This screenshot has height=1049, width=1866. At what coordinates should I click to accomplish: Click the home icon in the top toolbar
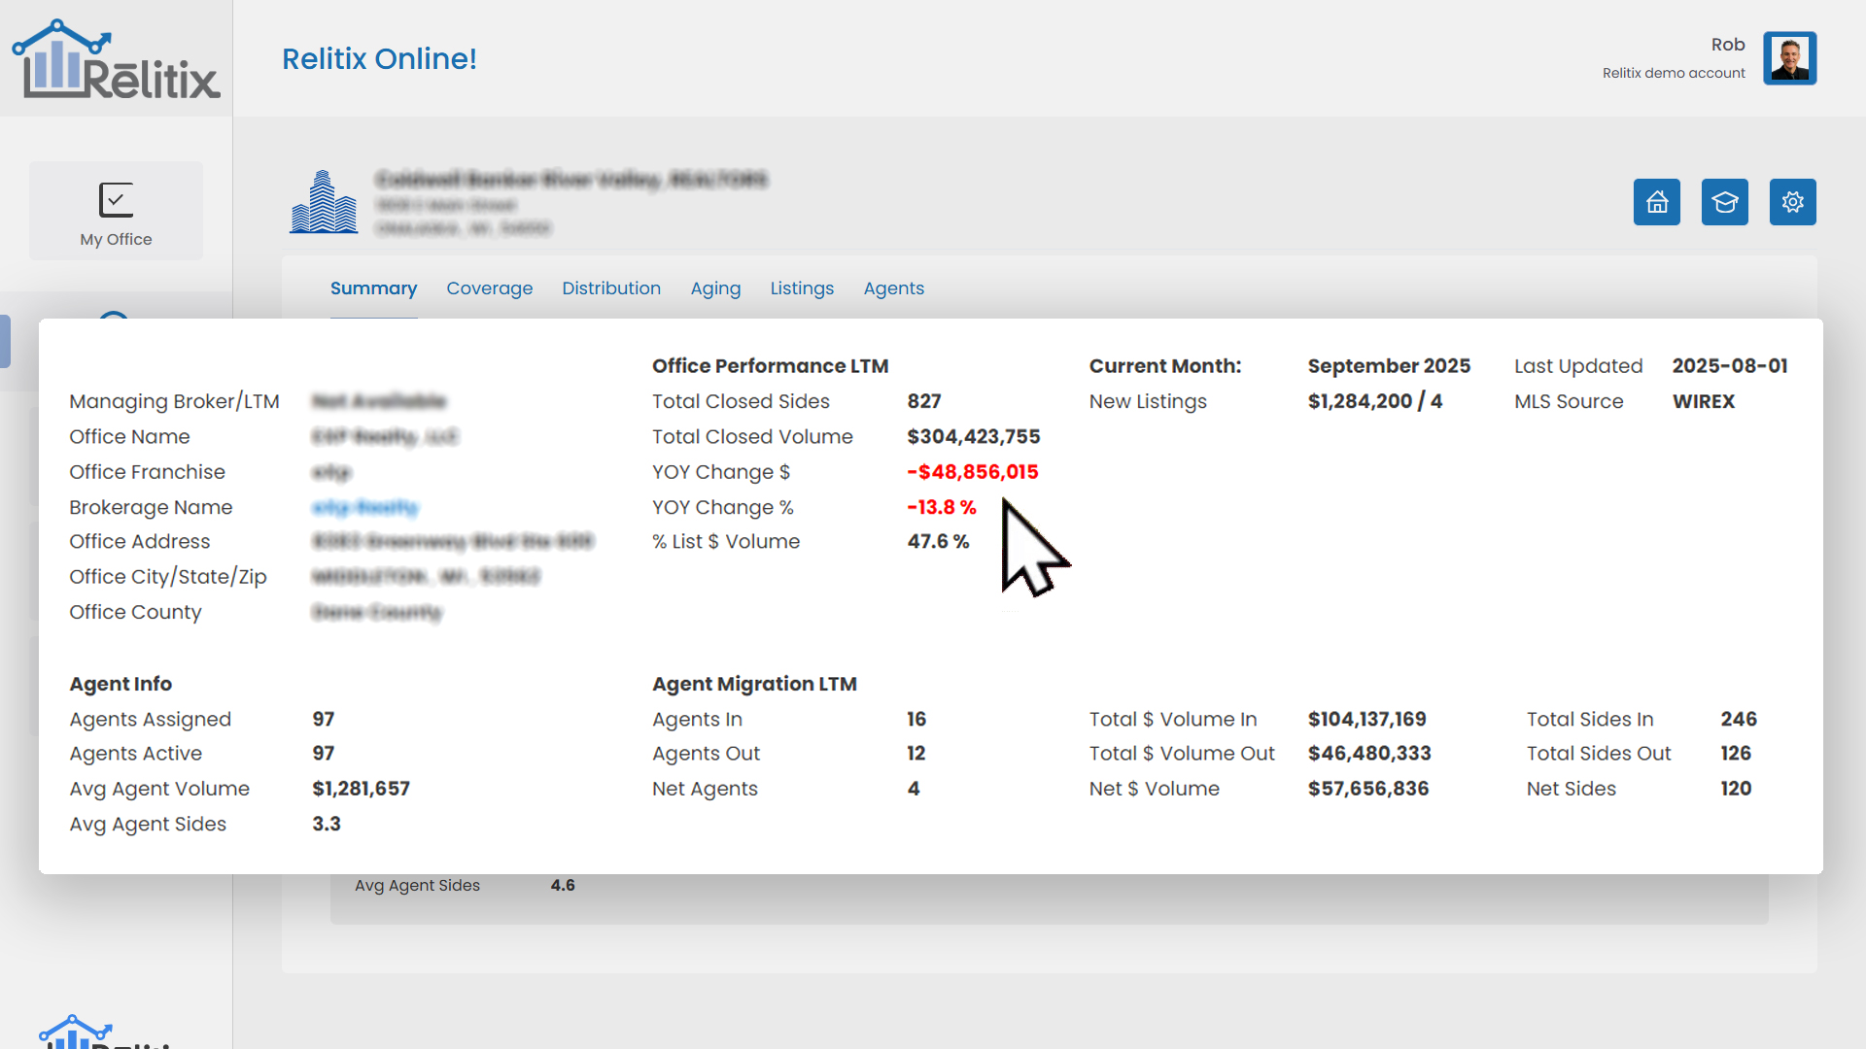tap(1656, 202)
